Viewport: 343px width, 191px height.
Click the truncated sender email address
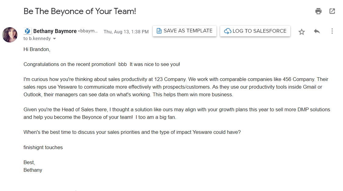(x=88, y=31)
